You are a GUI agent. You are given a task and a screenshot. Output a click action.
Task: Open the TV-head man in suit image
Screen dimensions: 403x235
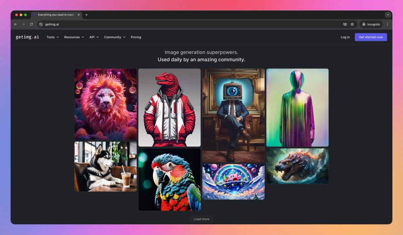tap(233, 116)
